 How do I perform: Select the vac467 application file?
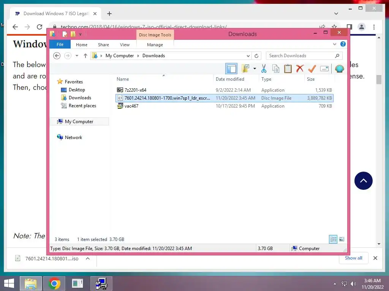click(224, 106)
